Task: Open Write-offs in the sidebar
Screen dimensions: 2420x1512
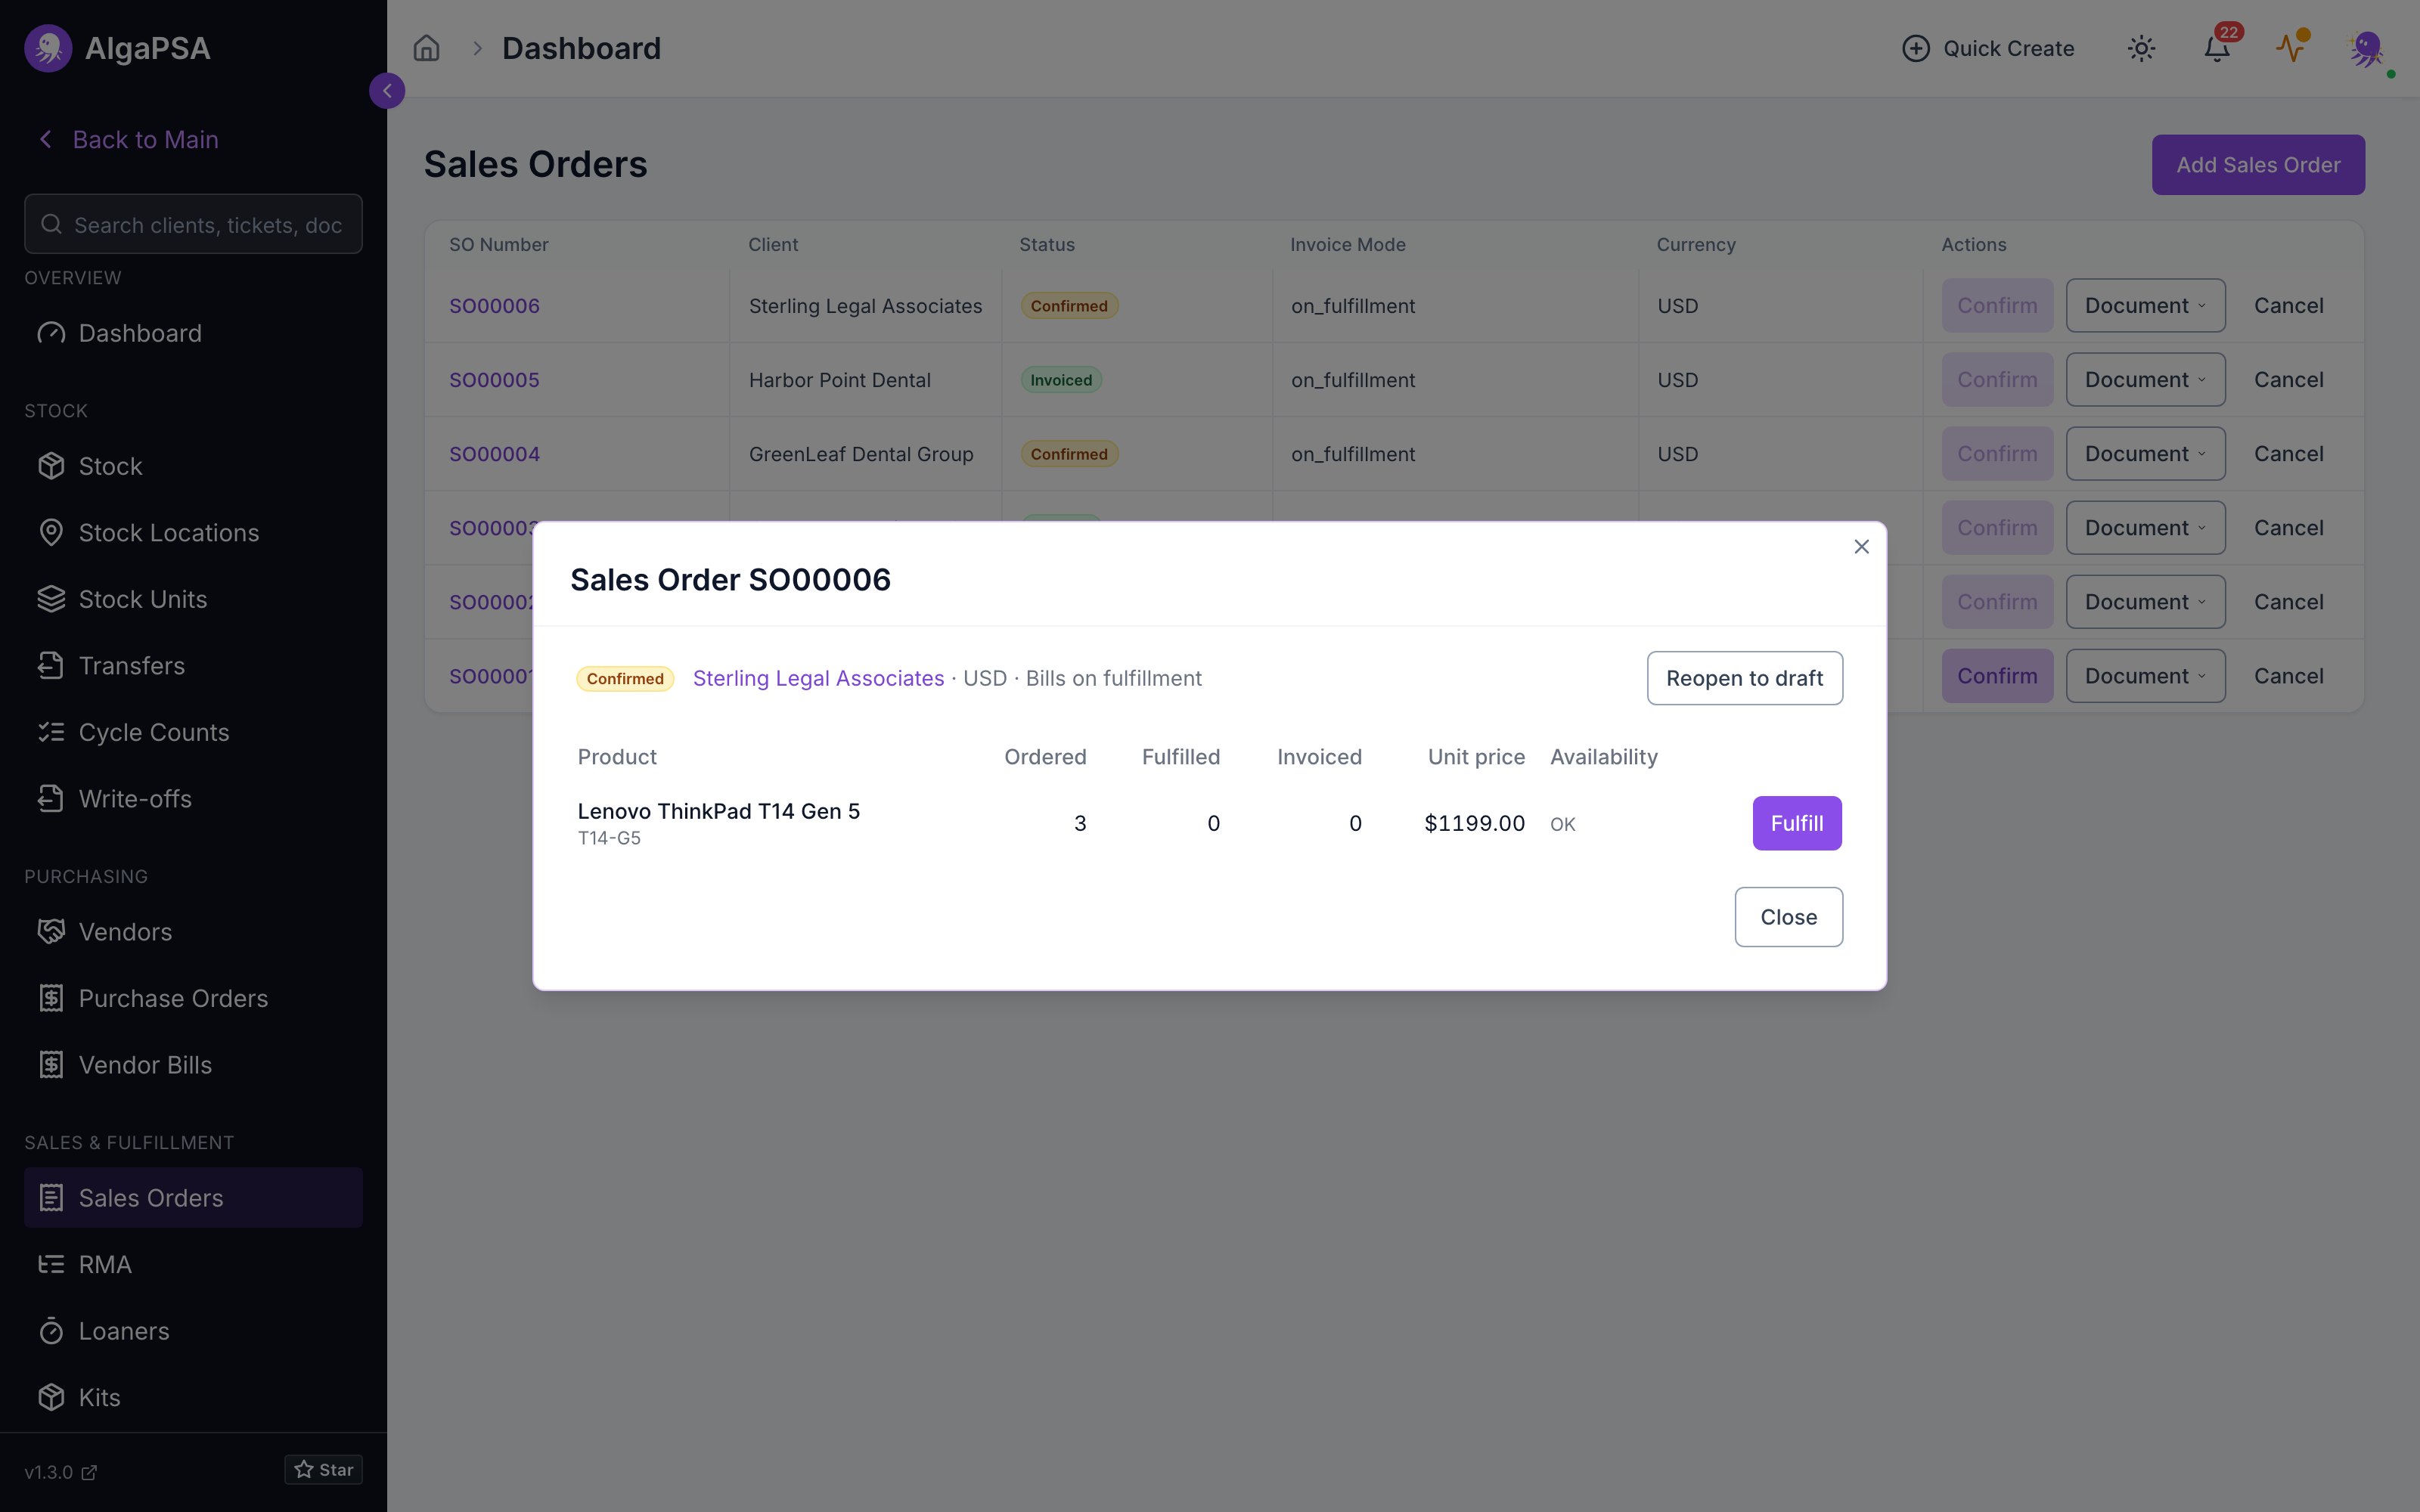Action: coord(193,799)
